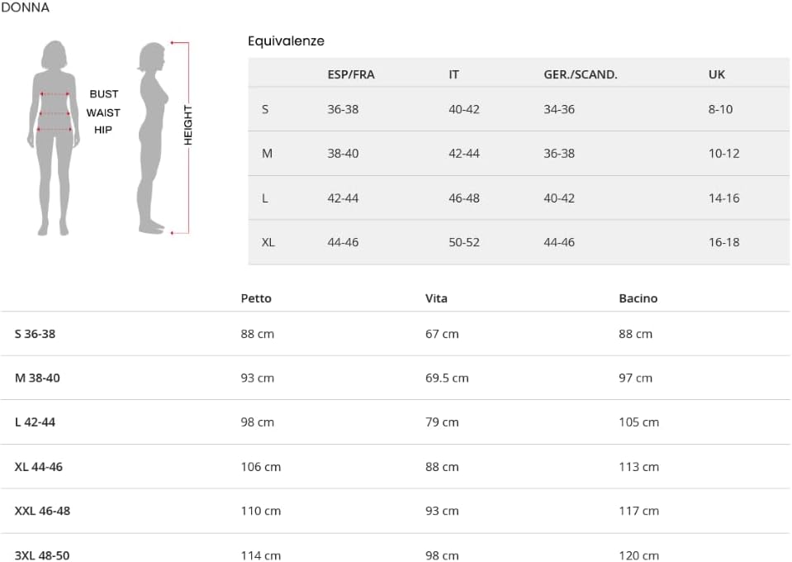This screenshot has height=562, width=792.
Task: Click the XXL 46-48 row label
Action: click(42, 511)
